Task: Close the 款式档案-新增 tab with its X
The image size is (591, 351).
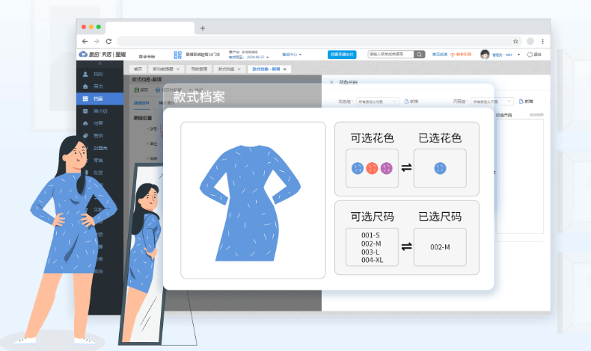Action: pos(285,69)
